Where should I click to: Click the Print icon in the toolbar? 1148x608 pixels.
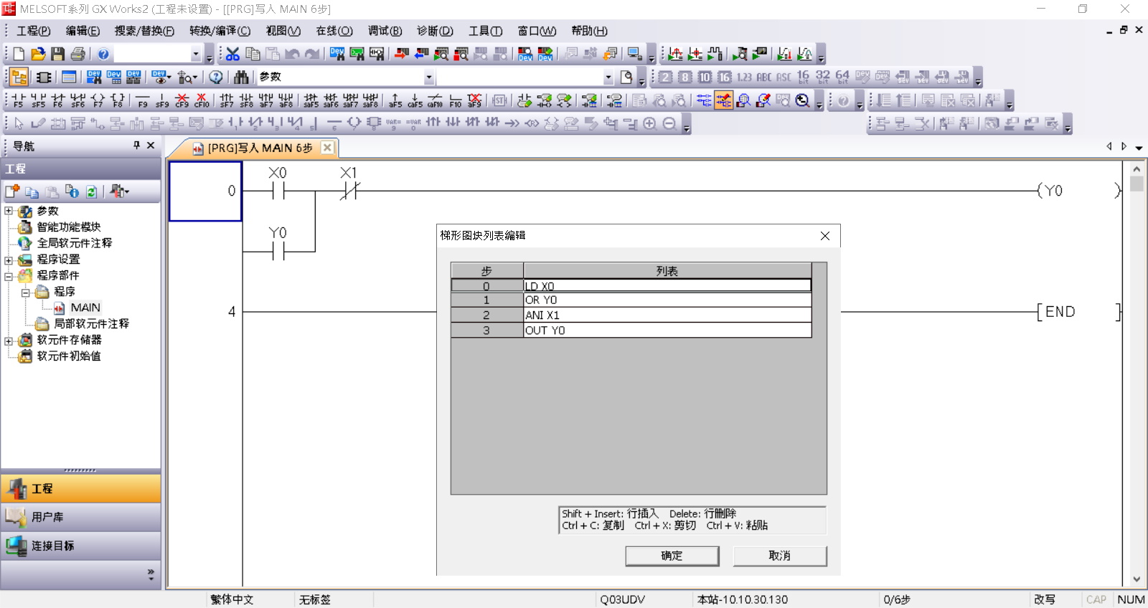tap(78, 54)
